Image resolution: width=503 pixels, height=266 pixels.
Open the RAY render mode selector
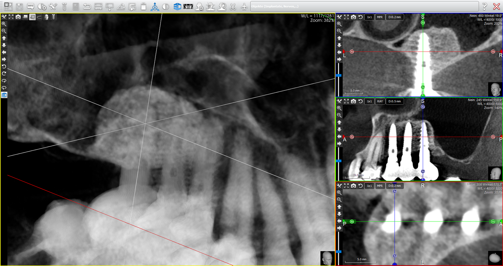point(380,101)
